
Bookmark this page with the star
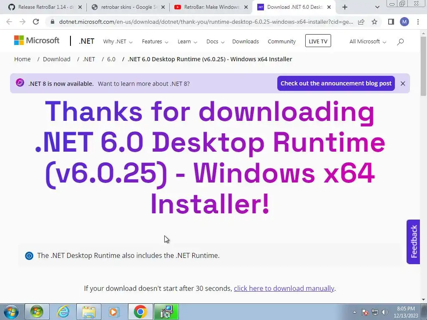[x=374, y=22]
